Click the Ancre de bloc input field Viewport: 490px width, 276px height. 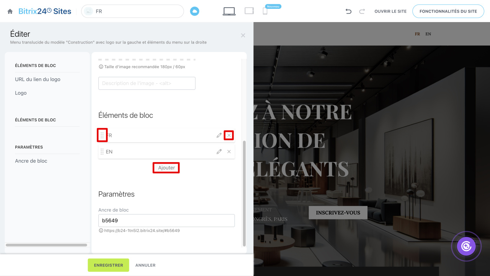(167, 221)
